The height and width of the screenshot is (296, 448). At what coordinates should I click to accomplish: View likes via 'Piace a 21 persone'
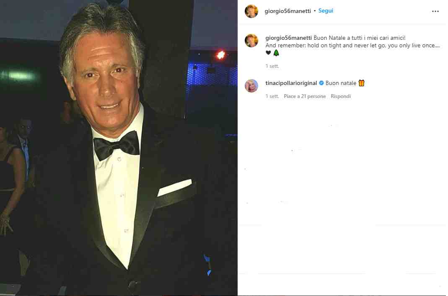click(x=305, y=96)
